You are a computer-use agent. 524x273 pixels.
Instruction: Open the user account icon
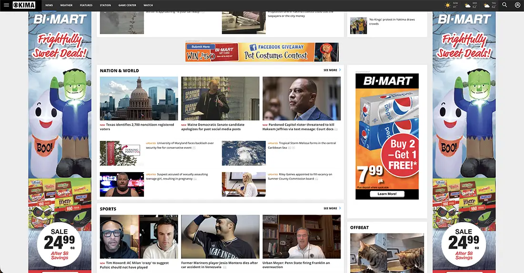click(517, 5)
